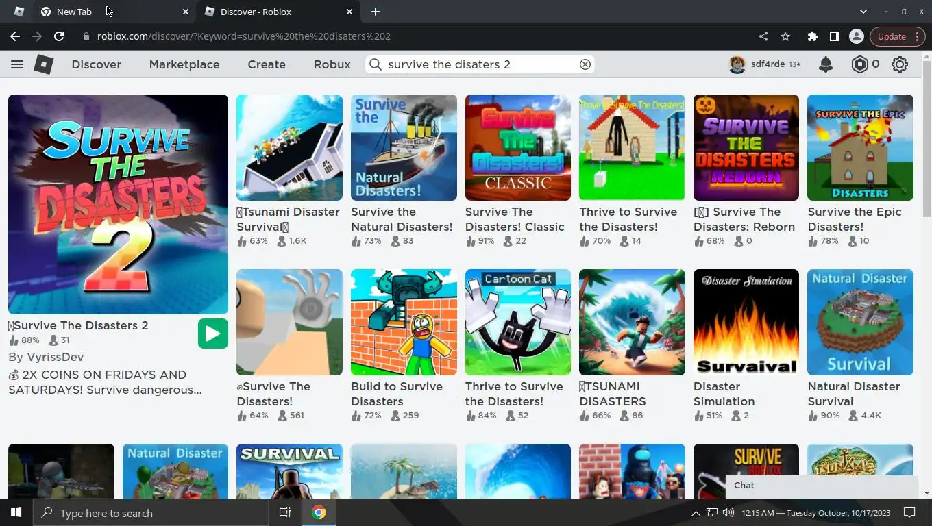
Task: Open the network tray icon
Action: pos(712,512)
